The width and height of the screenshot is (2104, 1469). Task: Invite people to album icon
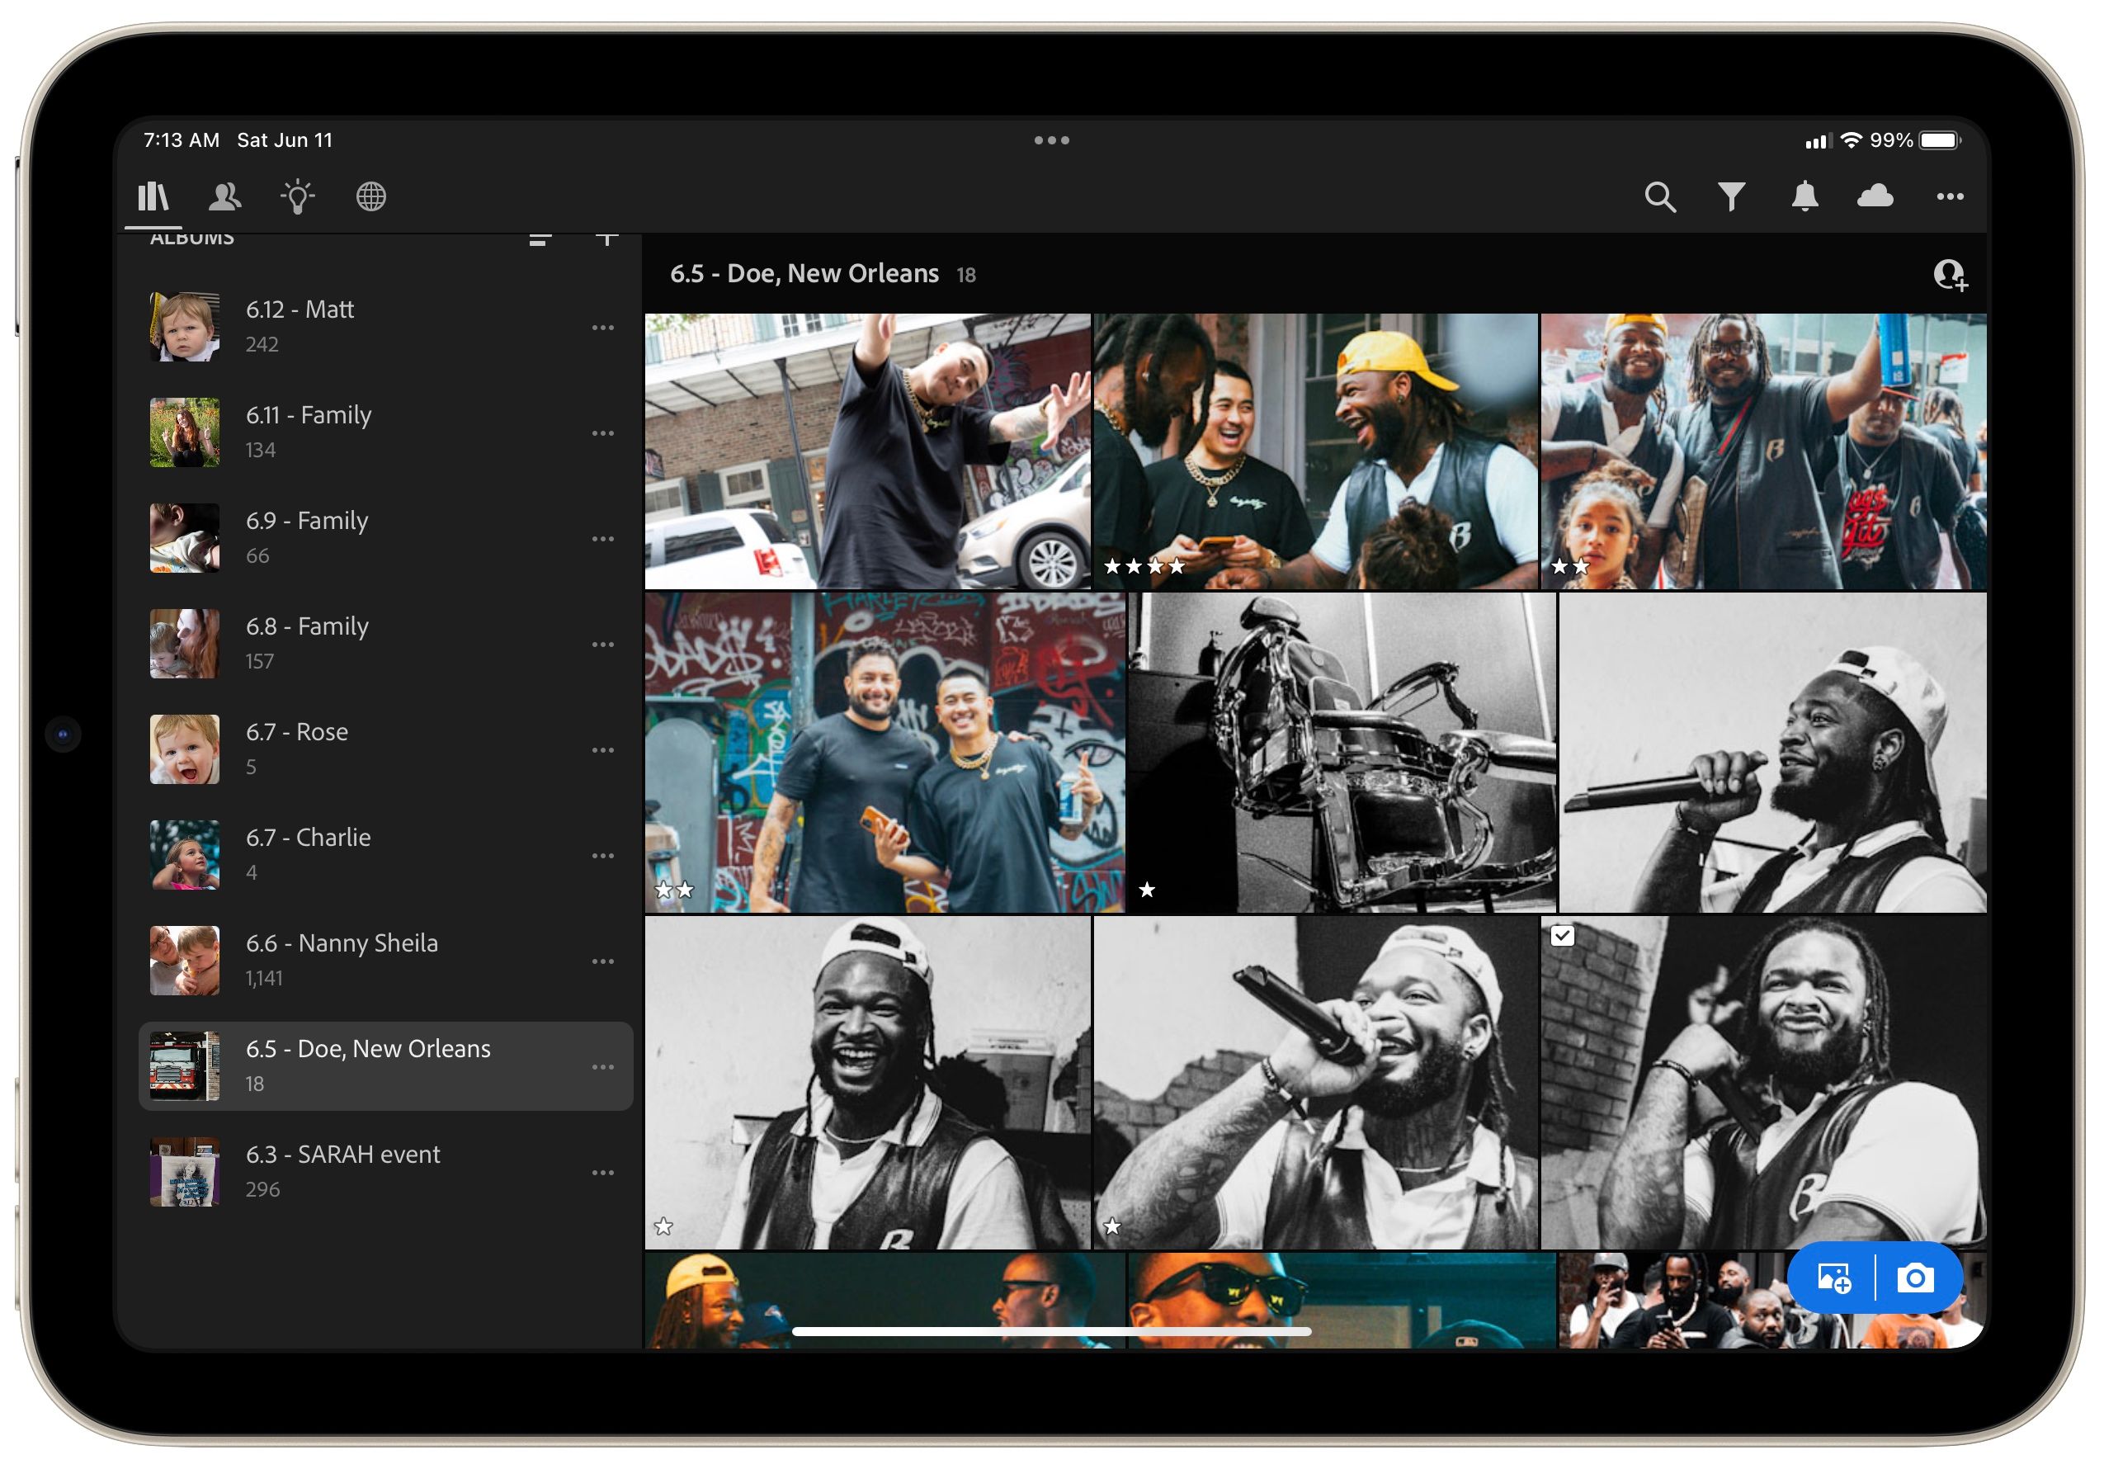click(x=1950, y=275)
